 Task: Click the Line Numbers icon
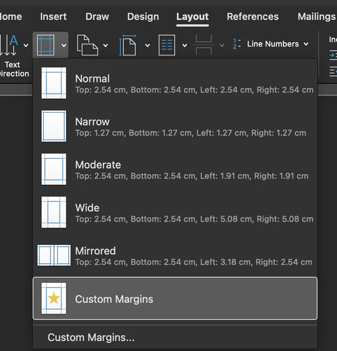[x=237, y=44]
